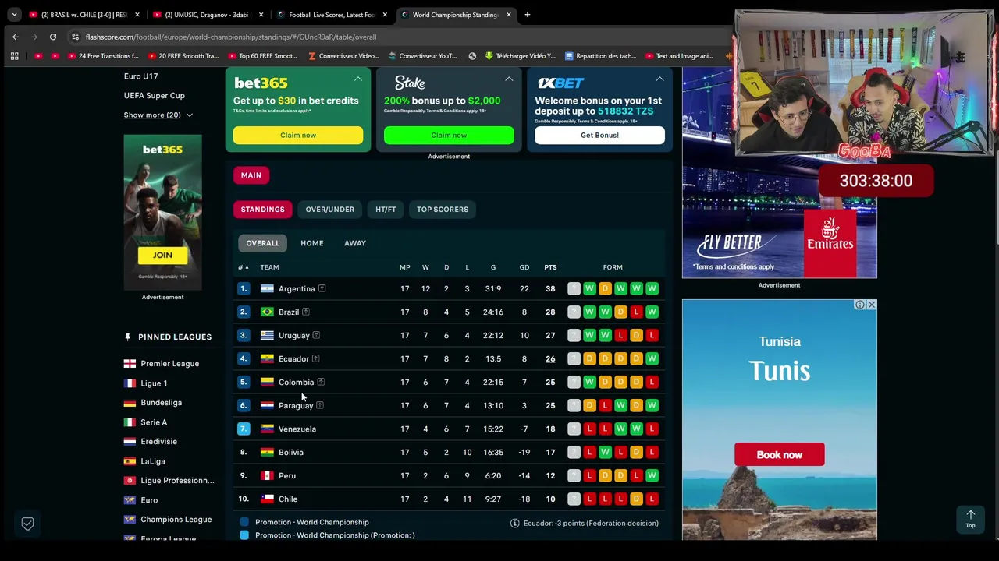Open Venezuela team page
The image size is (999, 561).
click(297, 429)
